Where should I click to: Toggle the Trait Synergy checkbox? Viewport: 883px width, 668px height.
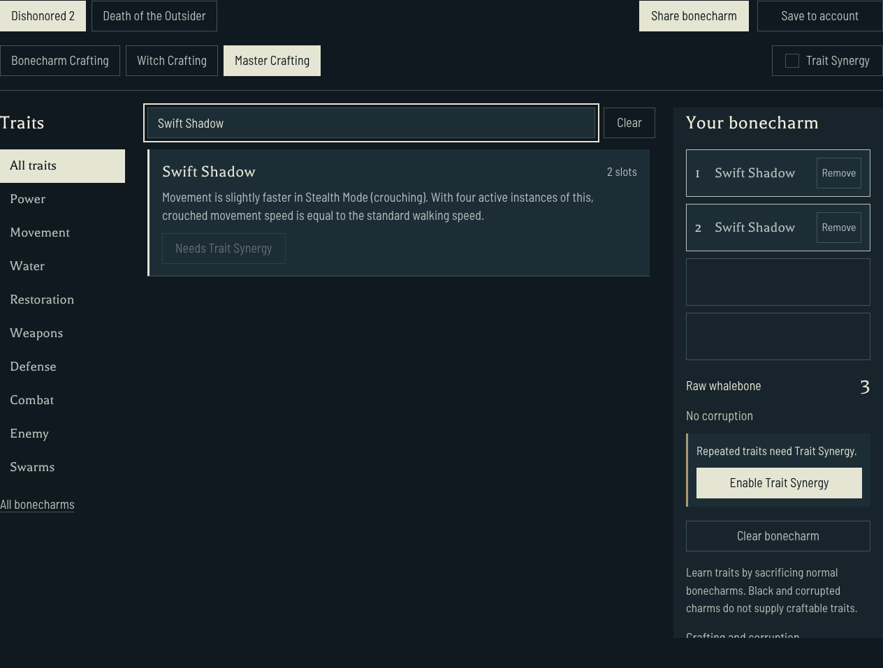point(792,61)
